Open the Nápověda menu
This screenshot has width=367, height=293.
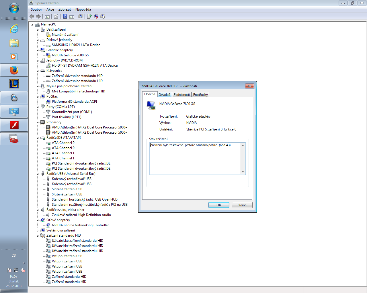tap(83, 9)
